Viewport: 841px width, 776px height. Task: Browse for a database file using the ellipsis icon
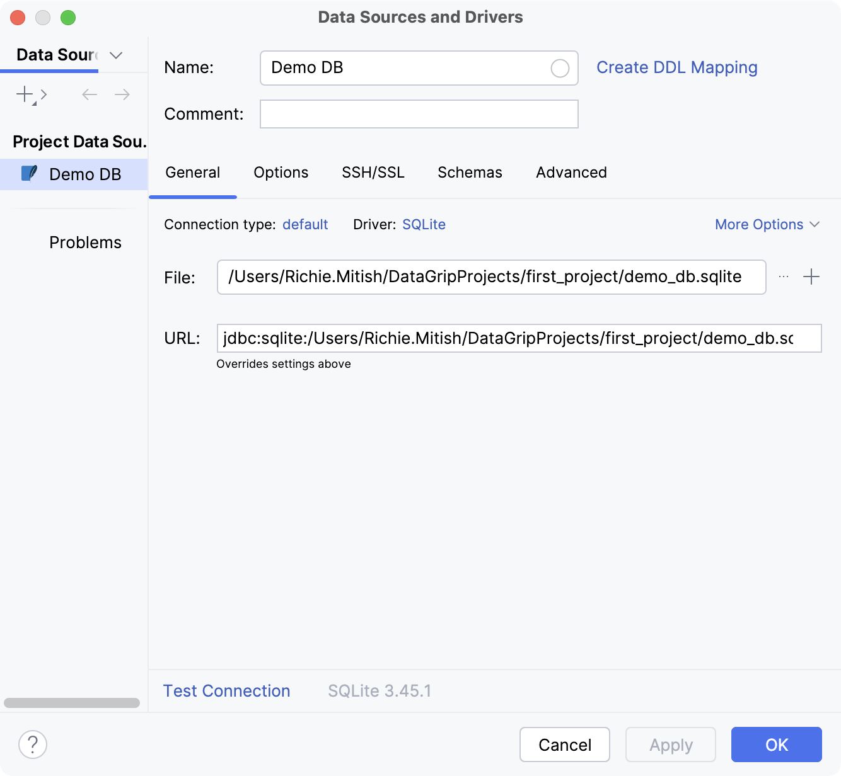783,277
